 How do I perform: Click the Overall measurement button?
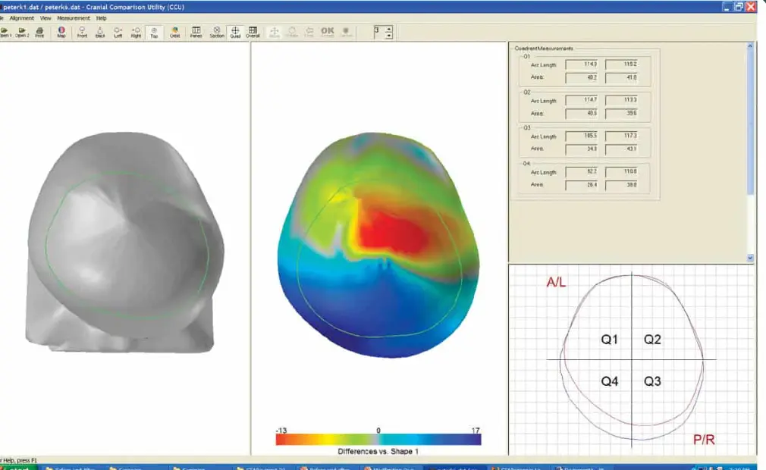pos(253,32)
